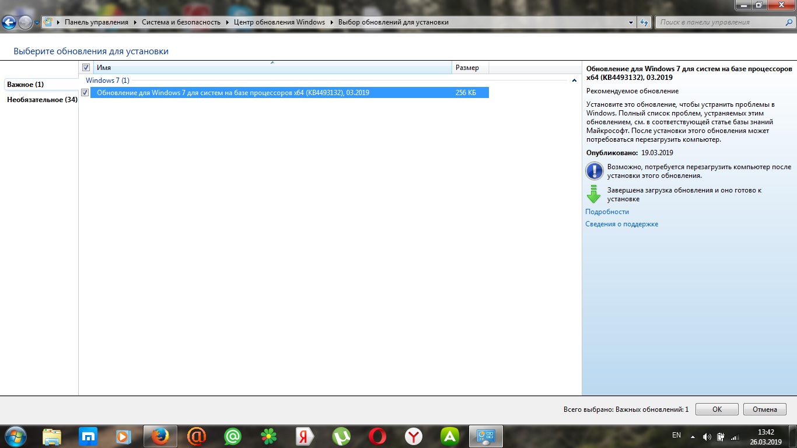Go to 'Система и безопасность' breadcrumb
Screen dimensions: 797x448
(x=181, y=22)
